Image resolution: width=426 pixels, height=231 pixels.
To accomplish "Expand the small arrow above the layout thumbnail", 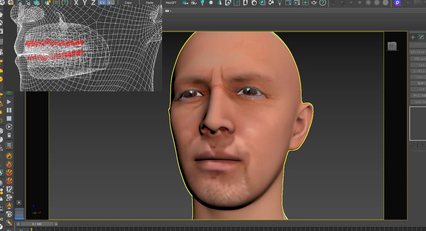I will click(x=19, y=203).
